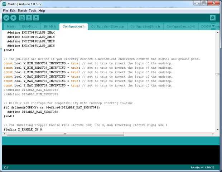This screenshot has width=222, height=172.
Task: Open the Help menu
Action: [42, 11]
